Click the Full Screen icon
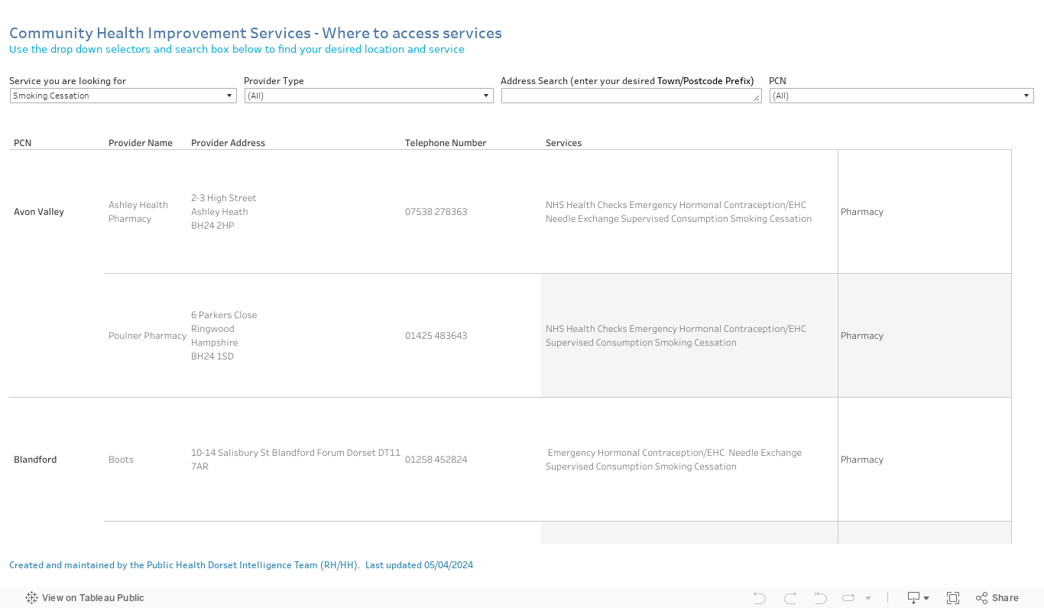Screen dimensions: 1044x608 tap(953, 598)
